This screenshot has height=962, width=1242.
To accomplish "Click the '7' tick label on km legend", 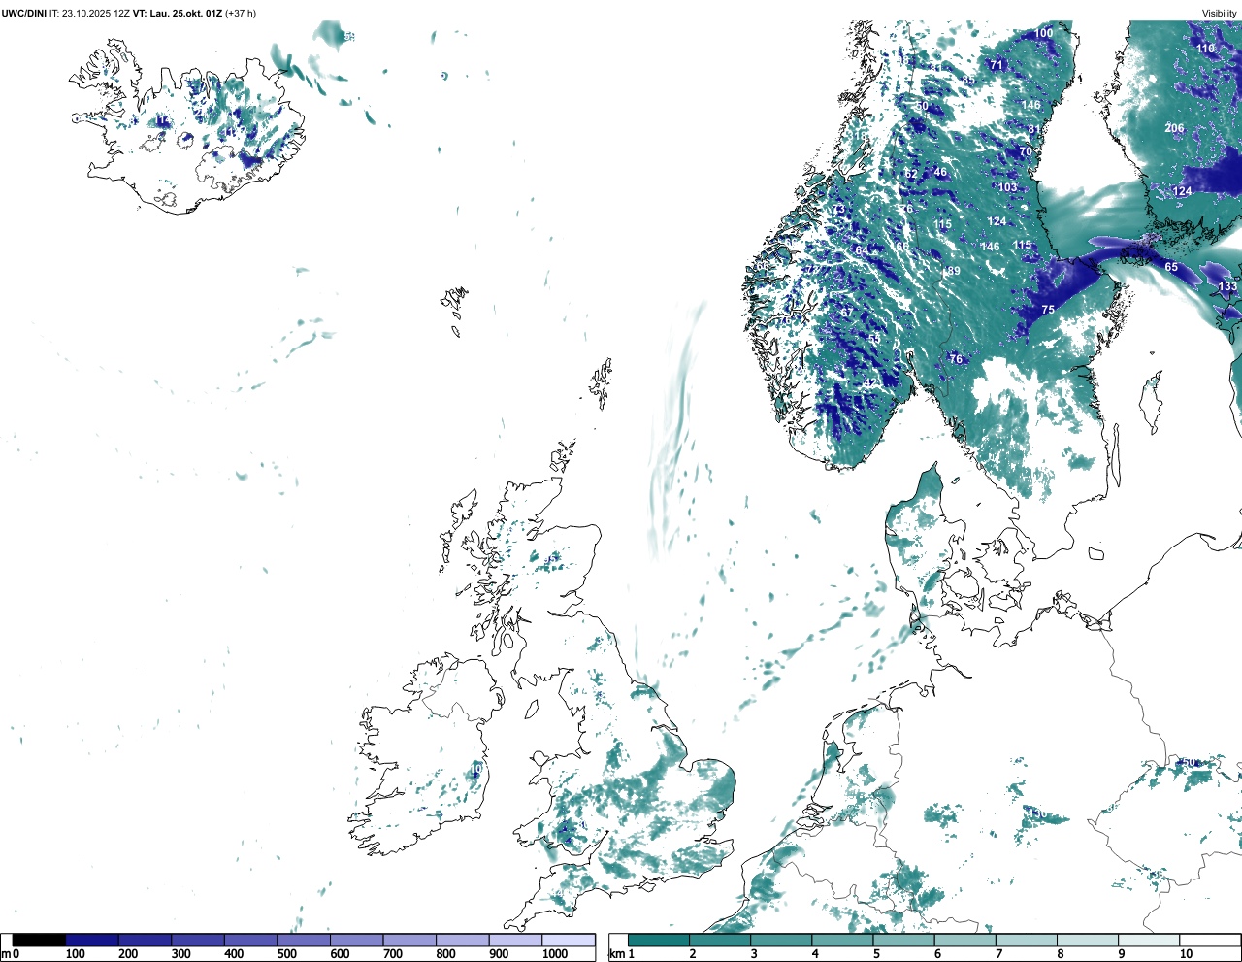I will click(x=999, y=954).
